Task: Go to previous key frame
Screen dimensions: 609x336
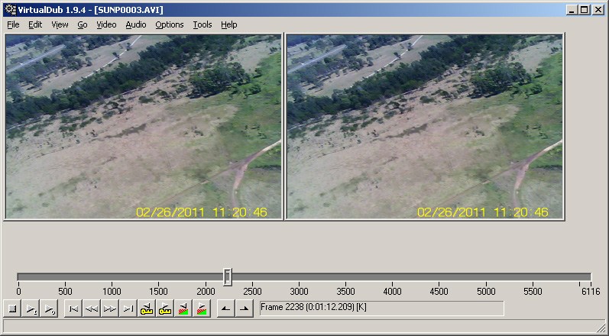Action: tap(147, 309)
